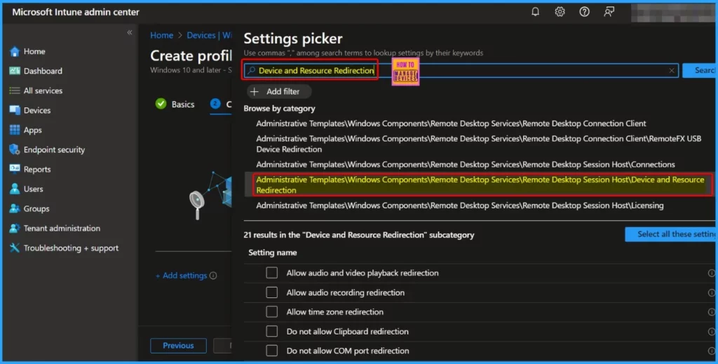Check Allow time zone redirection
The width and height of the screenshot is (718, 364).
(272, 312)
